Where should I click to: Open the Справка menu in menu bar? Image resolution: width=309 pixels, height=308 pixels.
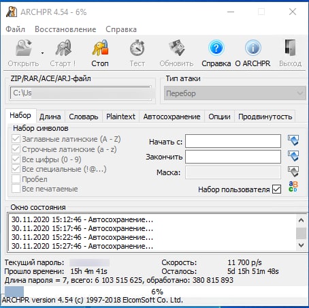click(x=121, y=29)
